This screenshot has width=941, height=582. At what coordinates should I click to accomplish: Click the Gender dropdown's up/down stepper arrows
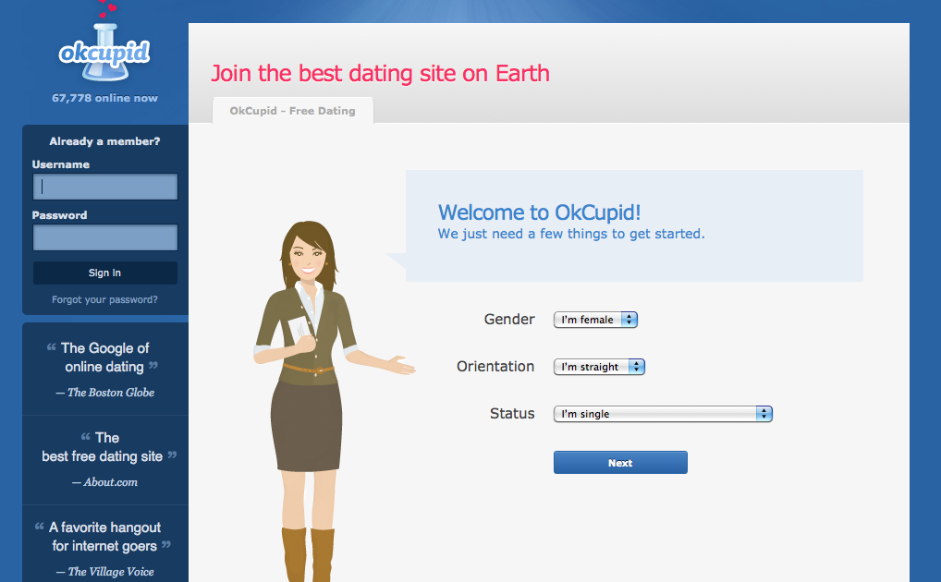pyautogui.click(x=629, y=319)
